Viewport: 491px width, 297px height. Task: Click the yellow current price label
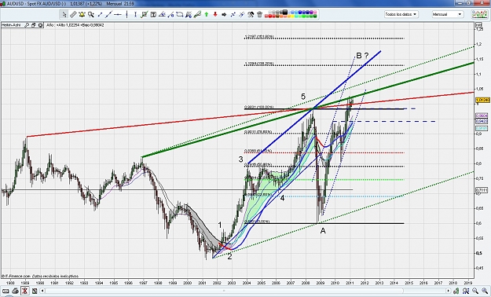tap(482, 100)
